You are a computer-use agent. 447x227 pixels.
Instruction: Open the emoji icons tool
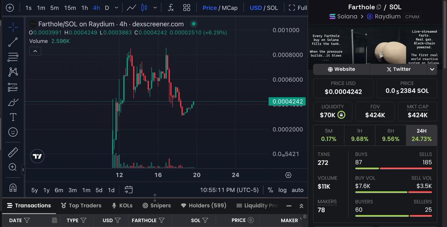(13, 132)
